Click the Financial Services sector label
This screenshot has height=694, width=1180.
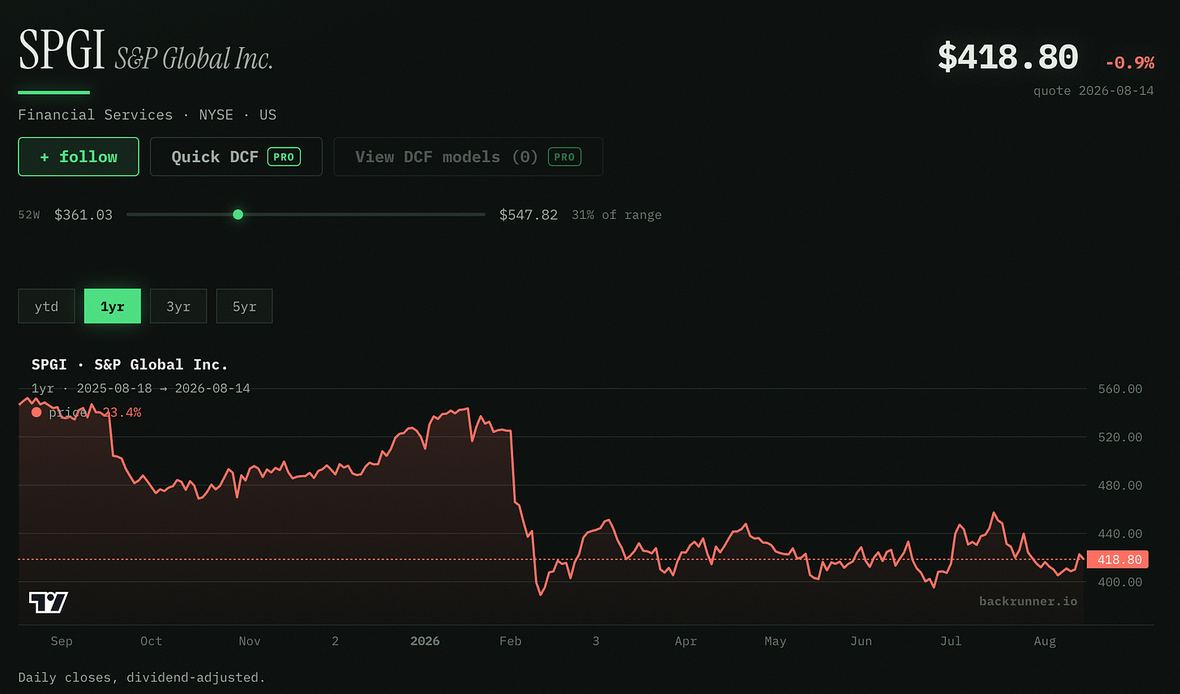coord(96,114)
